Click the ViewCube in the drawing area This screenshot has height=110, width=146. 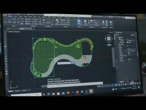(109, 38)
